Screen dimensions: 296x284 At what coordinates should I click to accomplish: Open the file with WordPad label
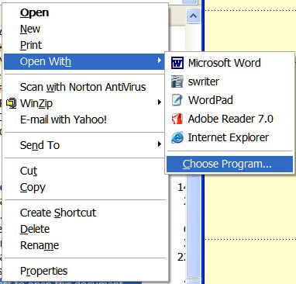(x=211, y=100)
